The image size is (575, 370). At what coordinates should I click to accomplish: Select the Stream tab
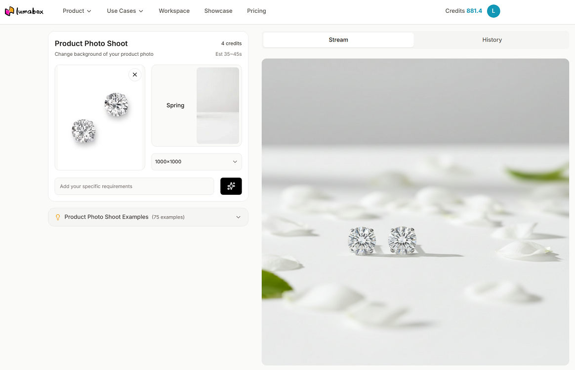pyautogui.click(x=338, y=40)
